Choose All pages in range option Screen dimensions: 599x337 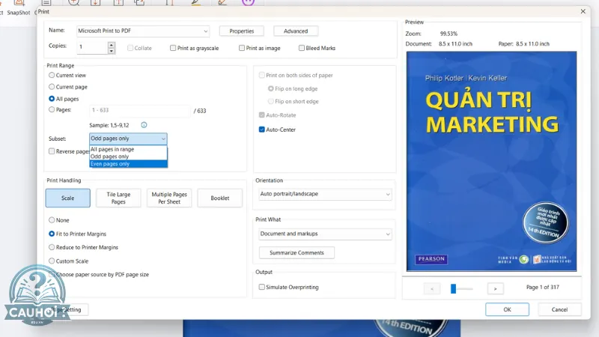coord(128,149)
